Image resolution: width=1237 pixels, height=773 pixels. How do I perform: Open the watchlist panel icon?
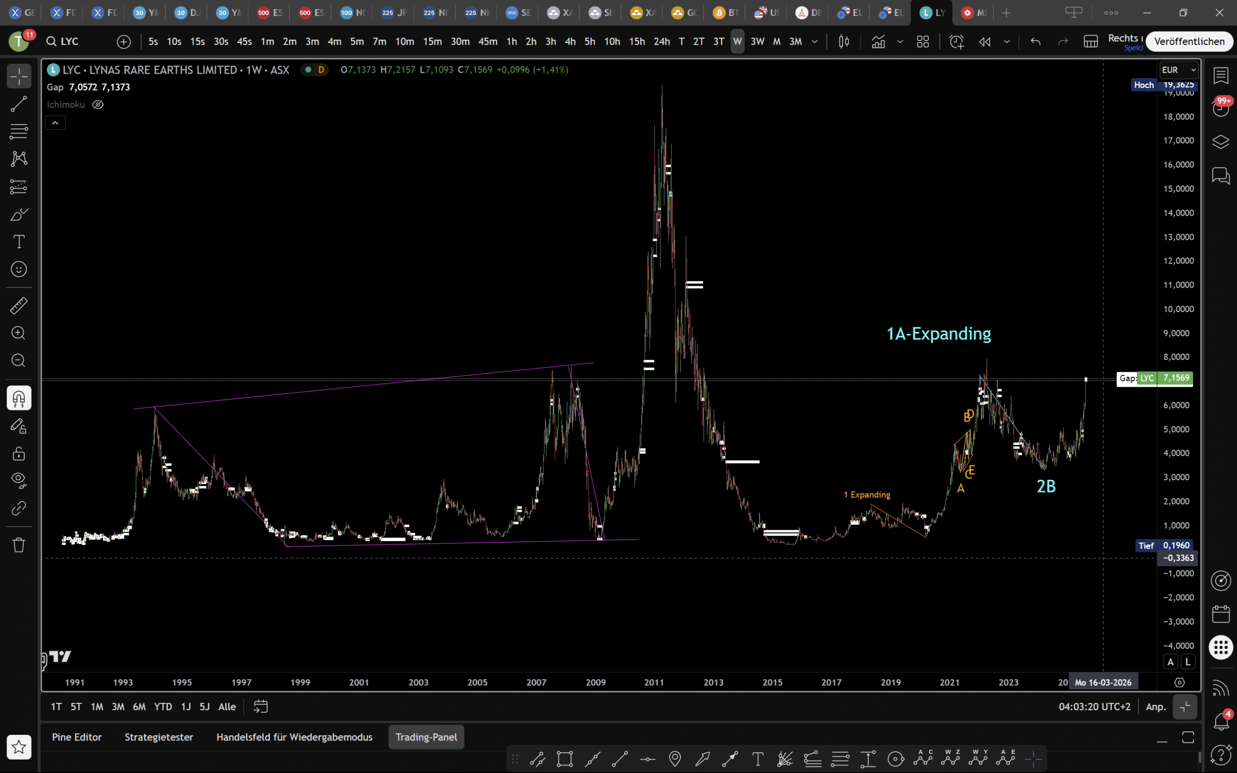tap(1221, 76)
